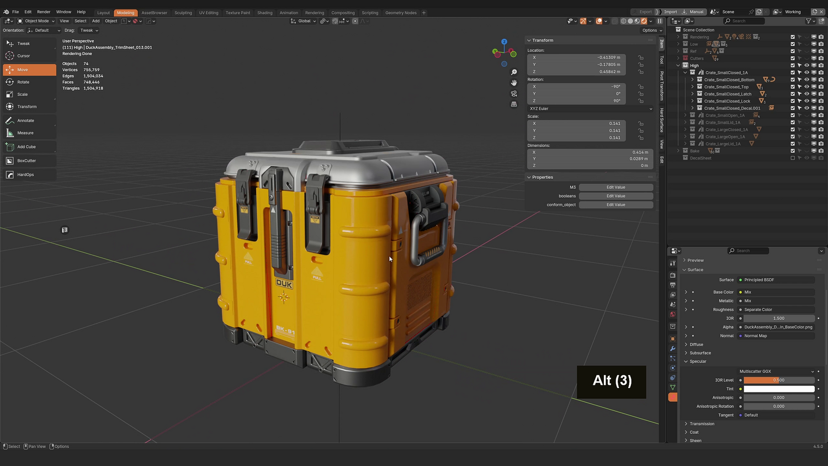The width and height of the screenshot is (828, 466).
Task: Toggle selectability of Crate_SmallClosed_Lock
Action: coord(799,101)
